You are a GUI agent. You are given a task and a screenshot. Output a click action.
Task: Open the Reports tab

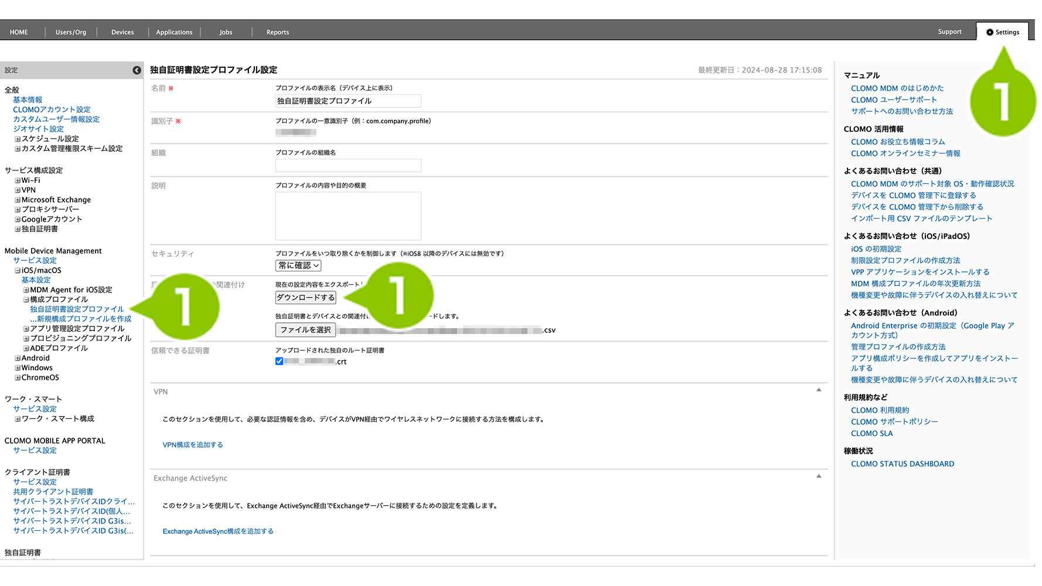pyautogui.click(x=278, y=32)
